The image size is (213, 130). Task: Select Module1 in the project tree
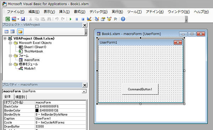tap(30, 68)
